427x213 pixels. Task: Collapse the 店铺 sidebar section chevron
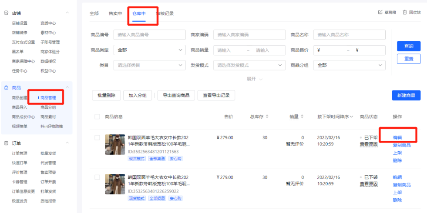(x=67, y=13)
